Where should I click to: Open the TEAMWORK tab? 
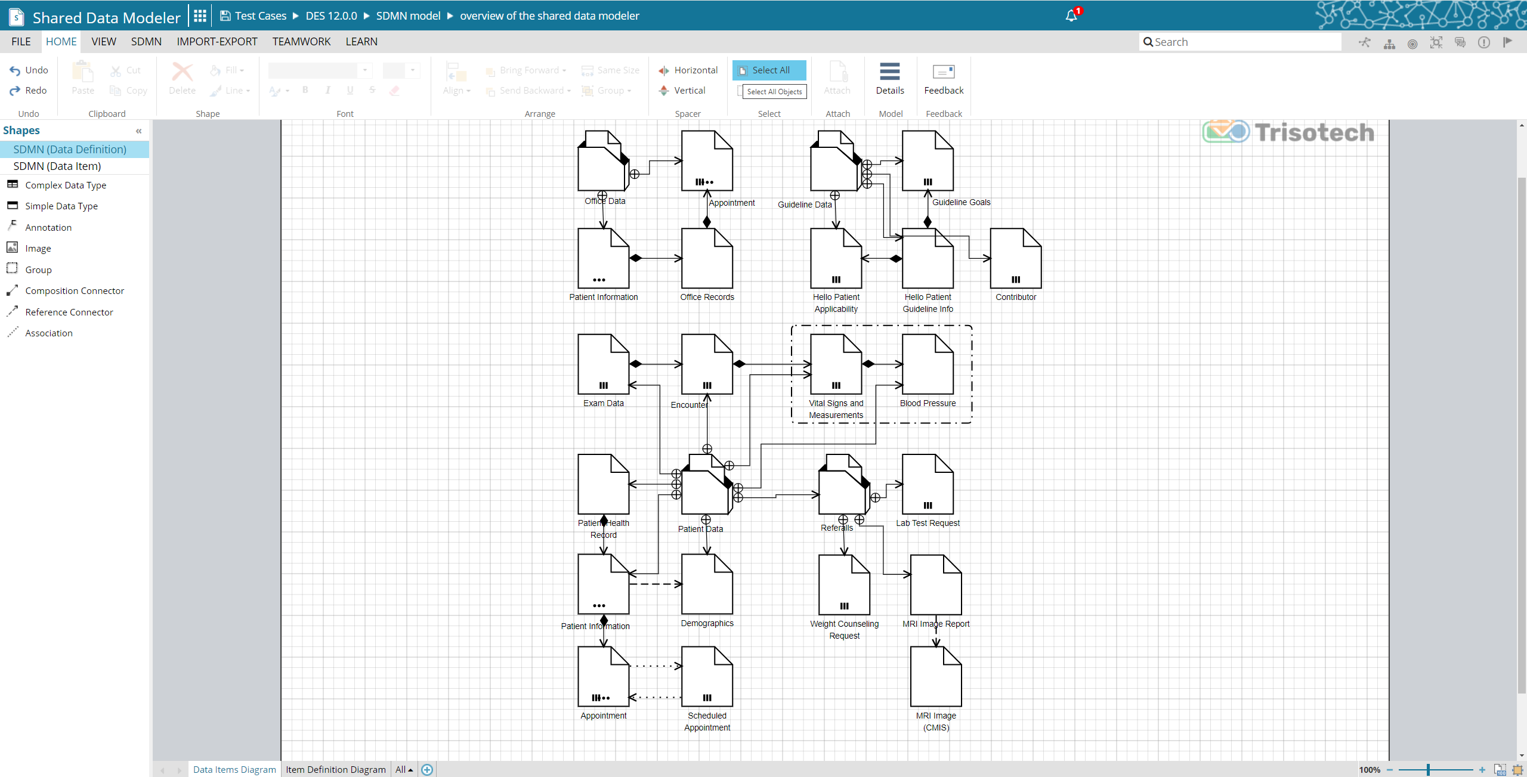pyautogui.click(x=301, y=42)
